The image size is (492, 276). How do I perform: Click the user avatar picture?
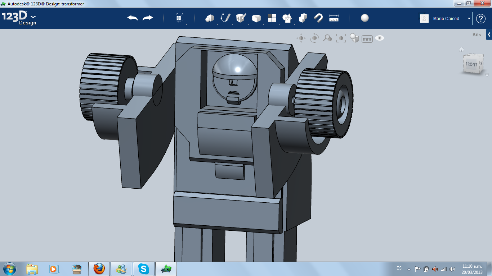(x=424, y=19)
